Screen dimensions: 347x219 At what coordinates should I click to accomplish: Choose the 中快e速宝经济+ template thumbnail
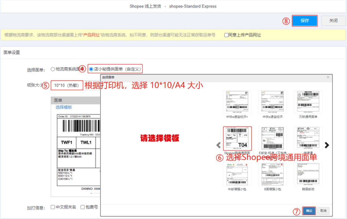click(x=237, y=102)
